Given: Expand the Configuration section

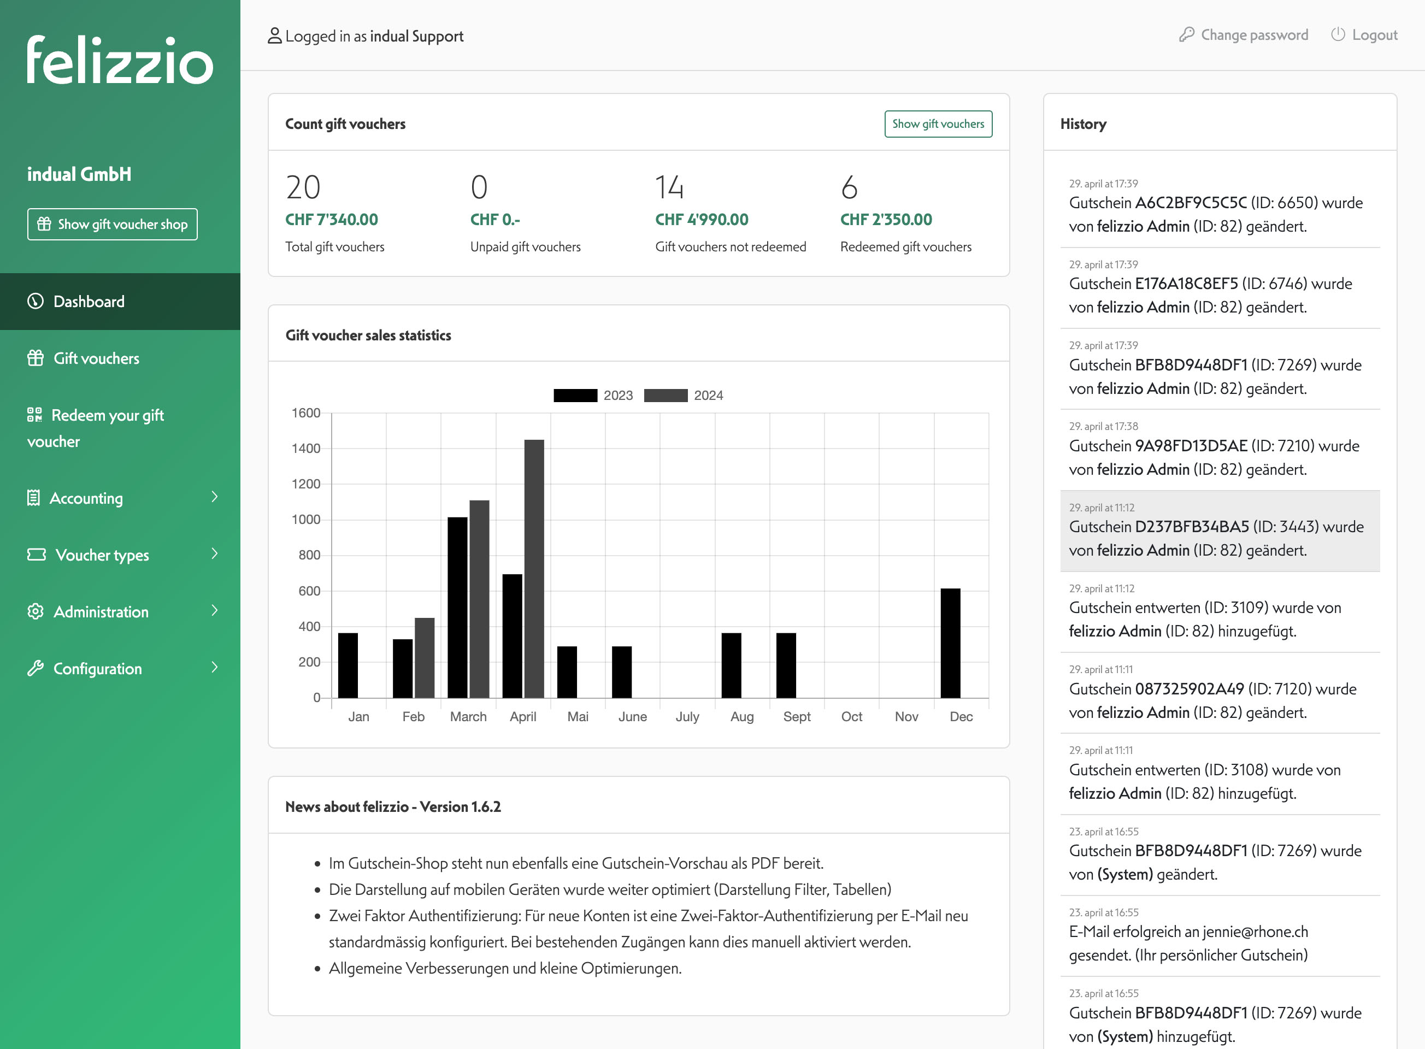Looking at the screenshot, I should point(216,668).
